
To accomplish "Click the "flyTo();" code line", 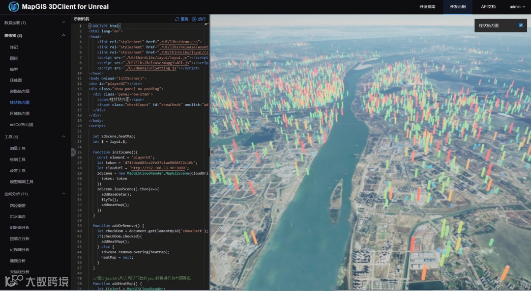I will coord(110,199).
